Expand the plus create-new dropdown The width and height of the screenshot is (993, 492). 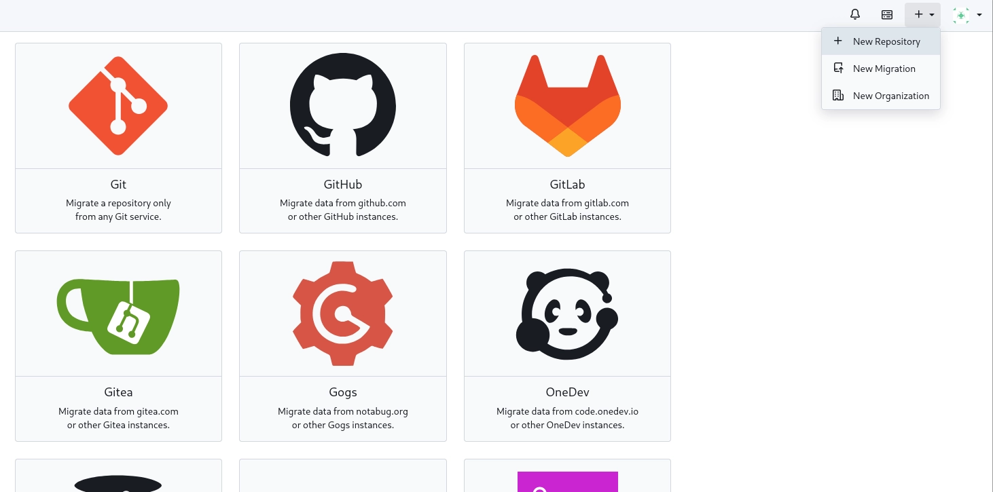click(922, 14)
